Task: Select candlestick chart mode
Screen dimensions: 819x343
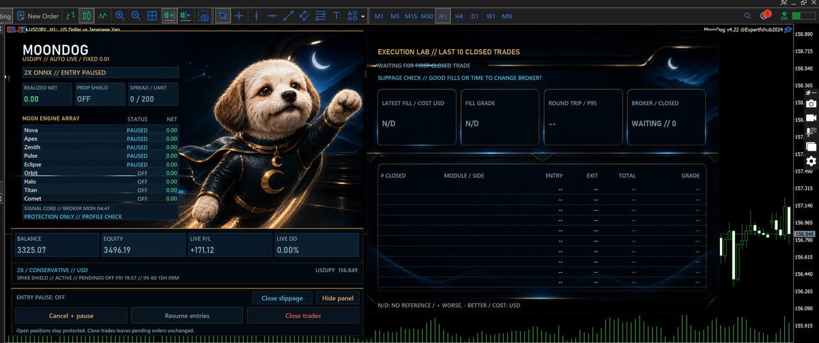Action: [x=87, y=15]
